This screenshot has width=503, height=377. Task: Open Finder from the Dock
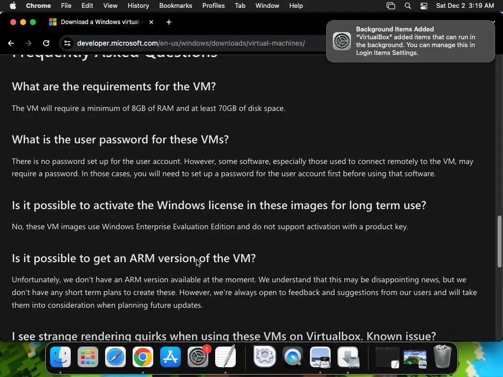pyautogui.click(x=60, y=357)
